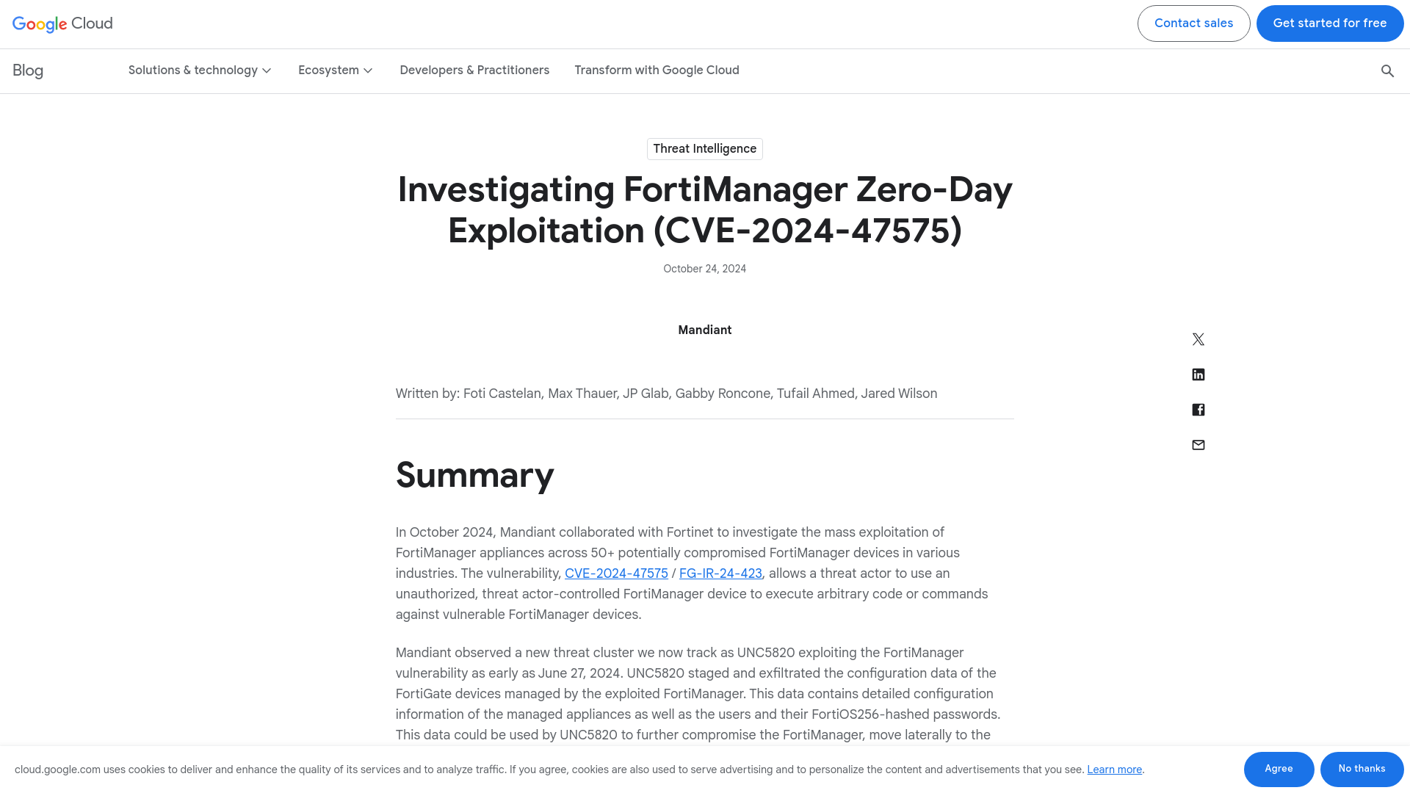Click the CVE-2024-47575 hyperlink
This screenshot has height=793, width=1410.
click(616, 573)
